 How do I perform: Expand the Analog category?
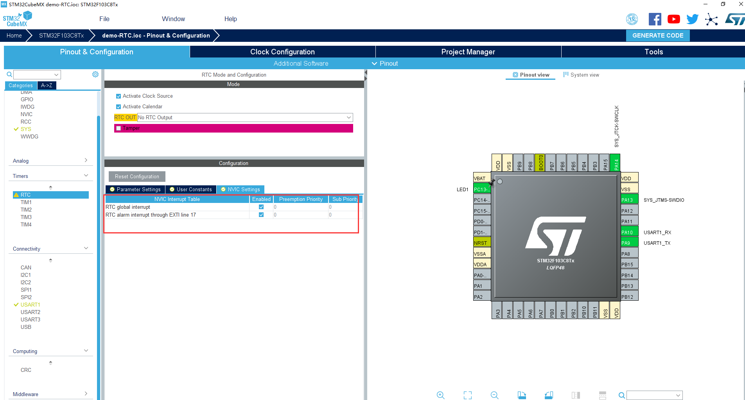[x=86, y=160]
